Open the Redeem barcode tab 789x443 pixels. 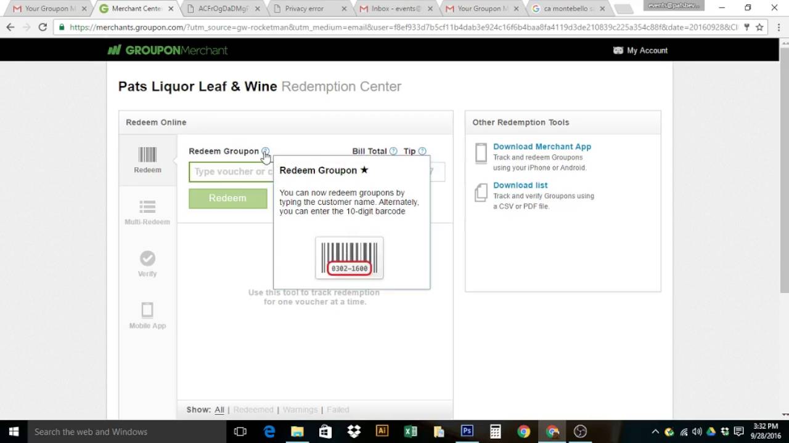[147, 160]
